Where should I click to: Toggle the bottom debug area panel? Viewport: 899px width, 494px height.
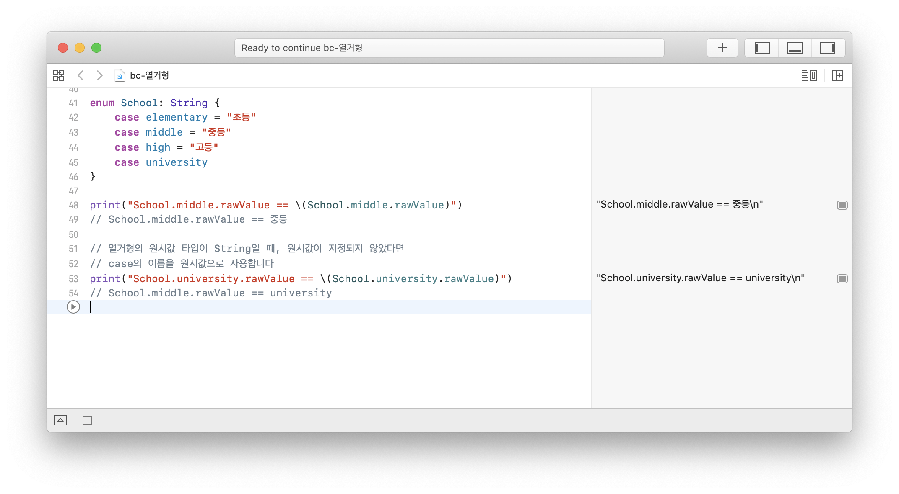click(795, 48)
